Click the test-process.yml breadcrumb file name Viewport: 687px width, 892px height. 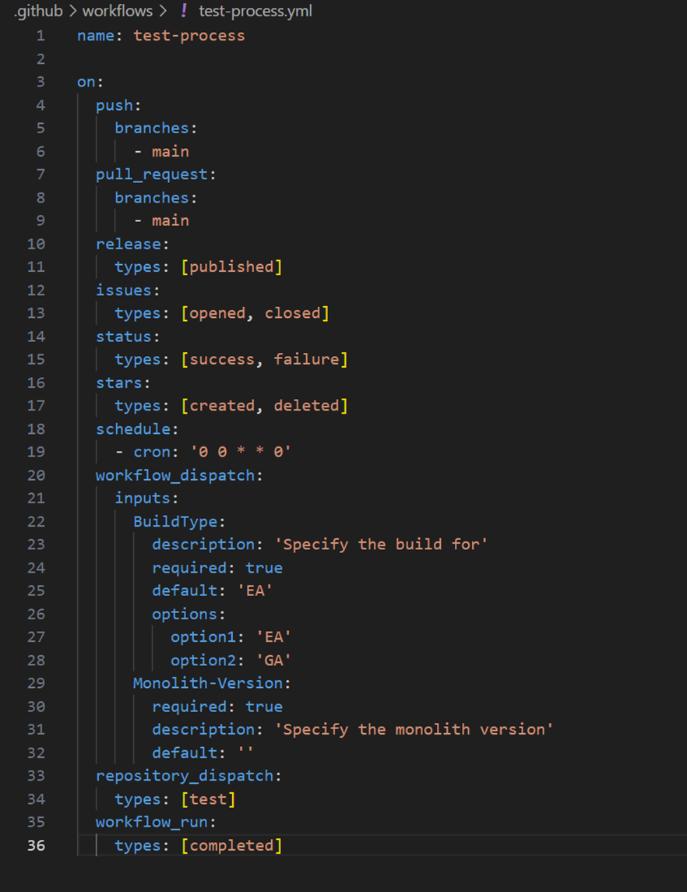tap(255, 11)
